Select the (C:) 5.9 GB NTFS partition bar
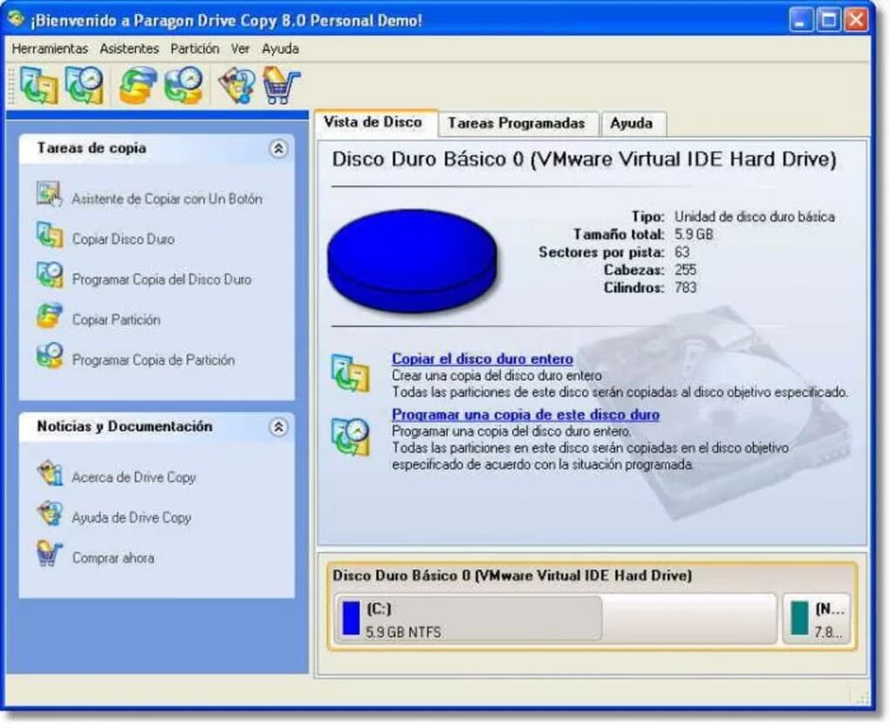This screenshot has width=890, height=725. coord(556,619)
